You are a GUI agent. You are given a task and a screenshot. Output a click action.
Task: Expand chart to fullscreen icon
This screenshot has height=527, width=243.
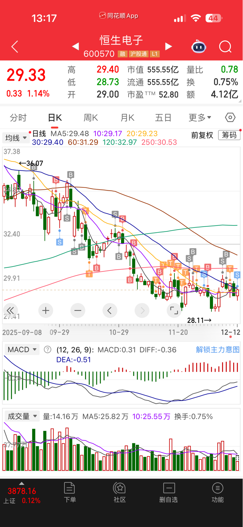[174, 311]
